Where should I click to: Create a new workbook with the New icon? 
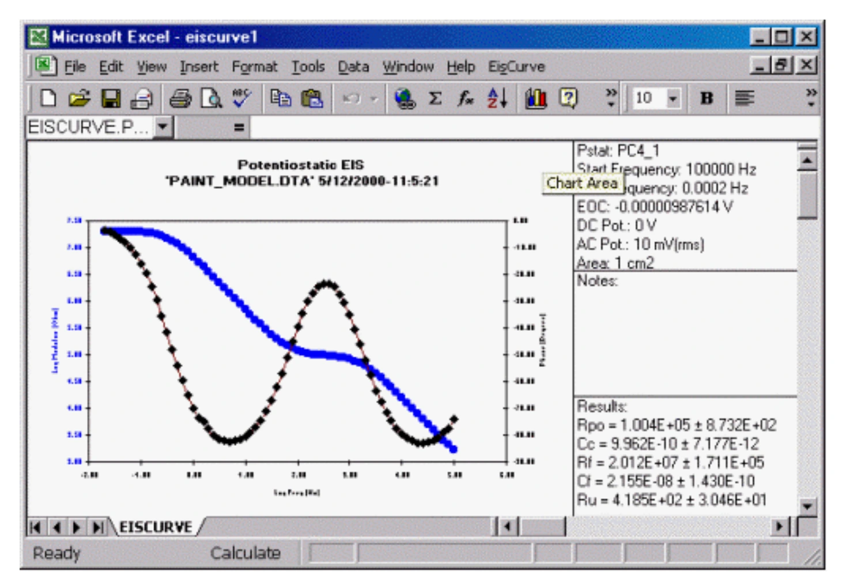48,99
